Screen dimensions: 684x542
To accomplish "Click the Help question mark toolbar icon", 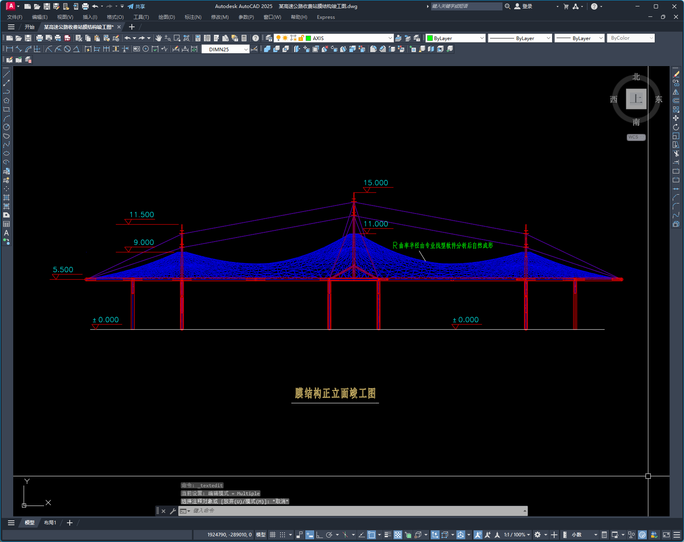I will pos(256,38).
